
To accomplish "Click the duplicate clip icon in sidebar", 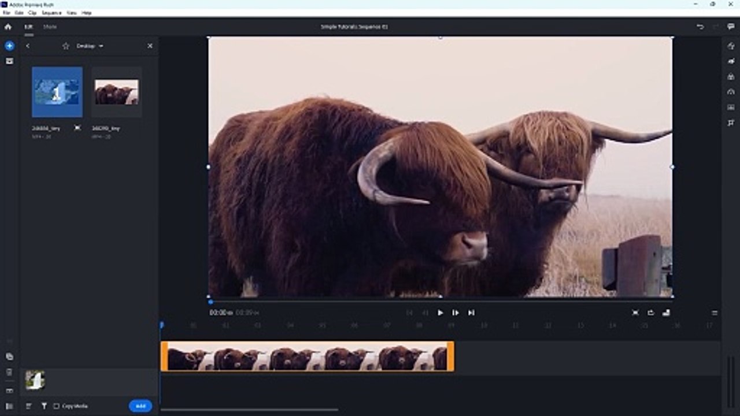I will point(9,356).
